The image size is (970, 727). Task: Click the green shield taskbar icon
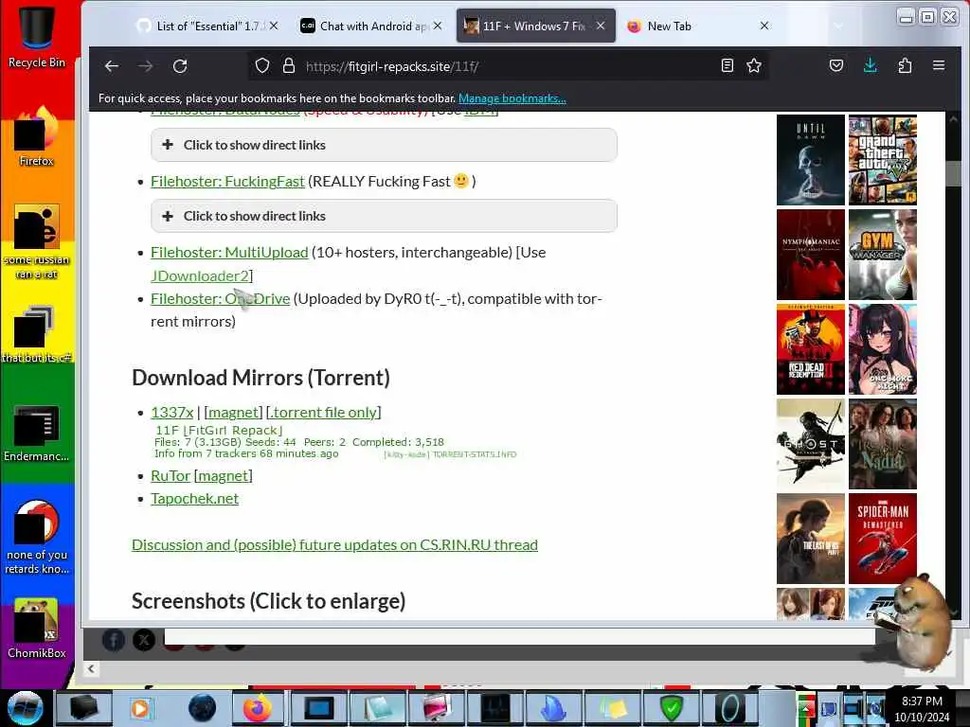click(671, 708)
